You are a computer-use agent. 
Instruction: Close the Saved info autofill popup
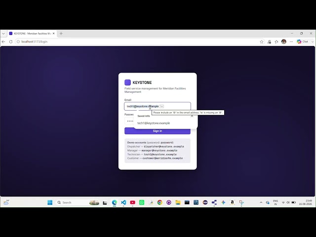click(x=192, y=116)
